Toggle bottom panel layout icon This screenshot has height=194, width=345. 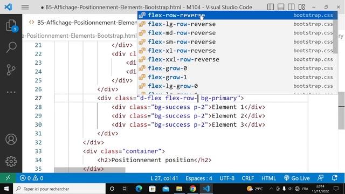[x=281, y=7]
